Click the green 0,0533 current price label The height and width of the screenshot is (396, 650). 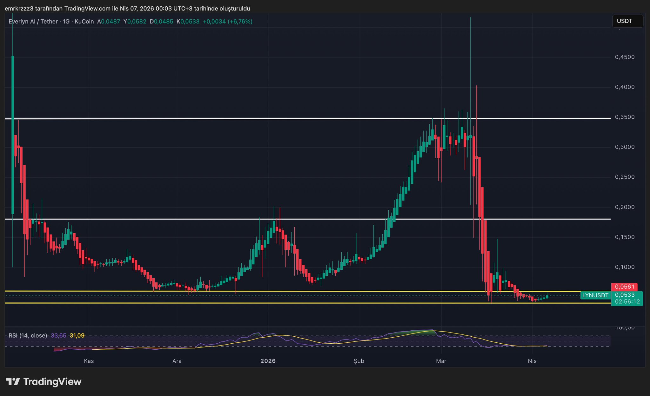tap(624, 295)
